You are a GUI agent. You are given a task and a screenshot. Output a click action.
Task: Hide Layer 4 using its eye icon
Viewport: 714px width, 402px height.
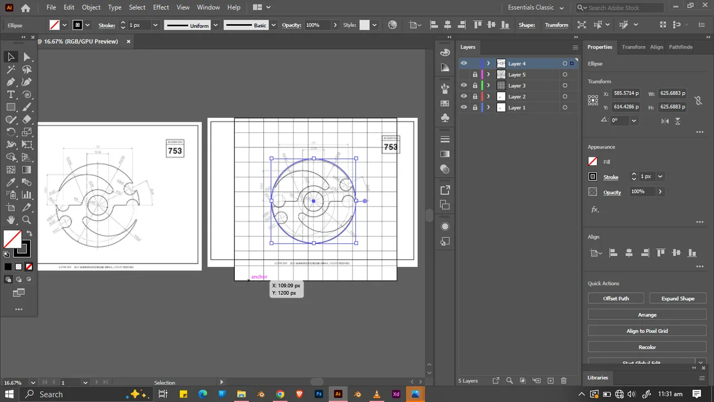click(x=464, y=64)
